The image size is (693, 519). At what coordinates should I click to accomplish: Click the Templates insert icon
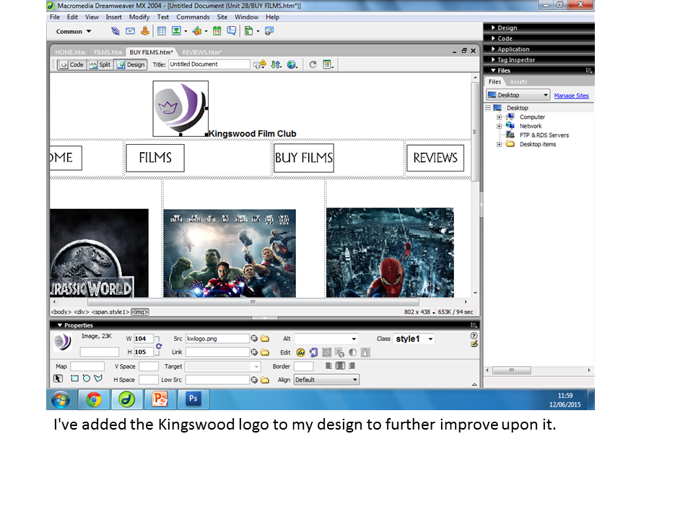click(x=249, y=31)
